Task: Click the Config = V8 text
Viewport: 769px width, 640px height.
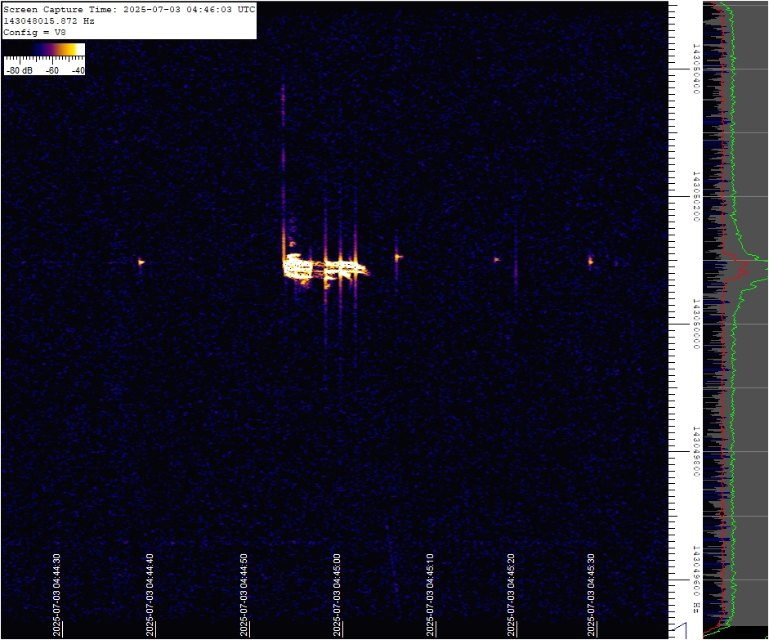Action: (34, 33)
